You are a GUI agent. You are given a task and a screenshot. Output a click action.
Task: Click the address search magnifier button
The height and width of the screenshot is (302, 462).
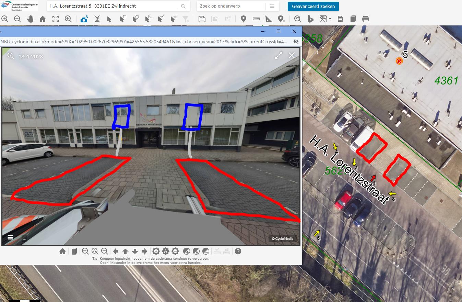(x=183, y=6)
